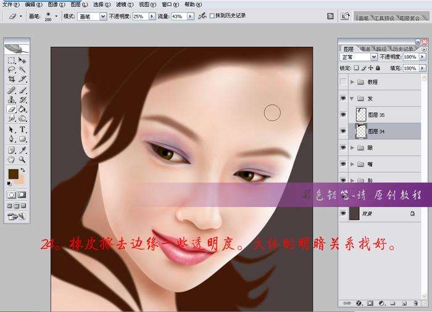Enable the airbrush option in options bar
This screenshot has width=432, height=312.
[202, 15]
